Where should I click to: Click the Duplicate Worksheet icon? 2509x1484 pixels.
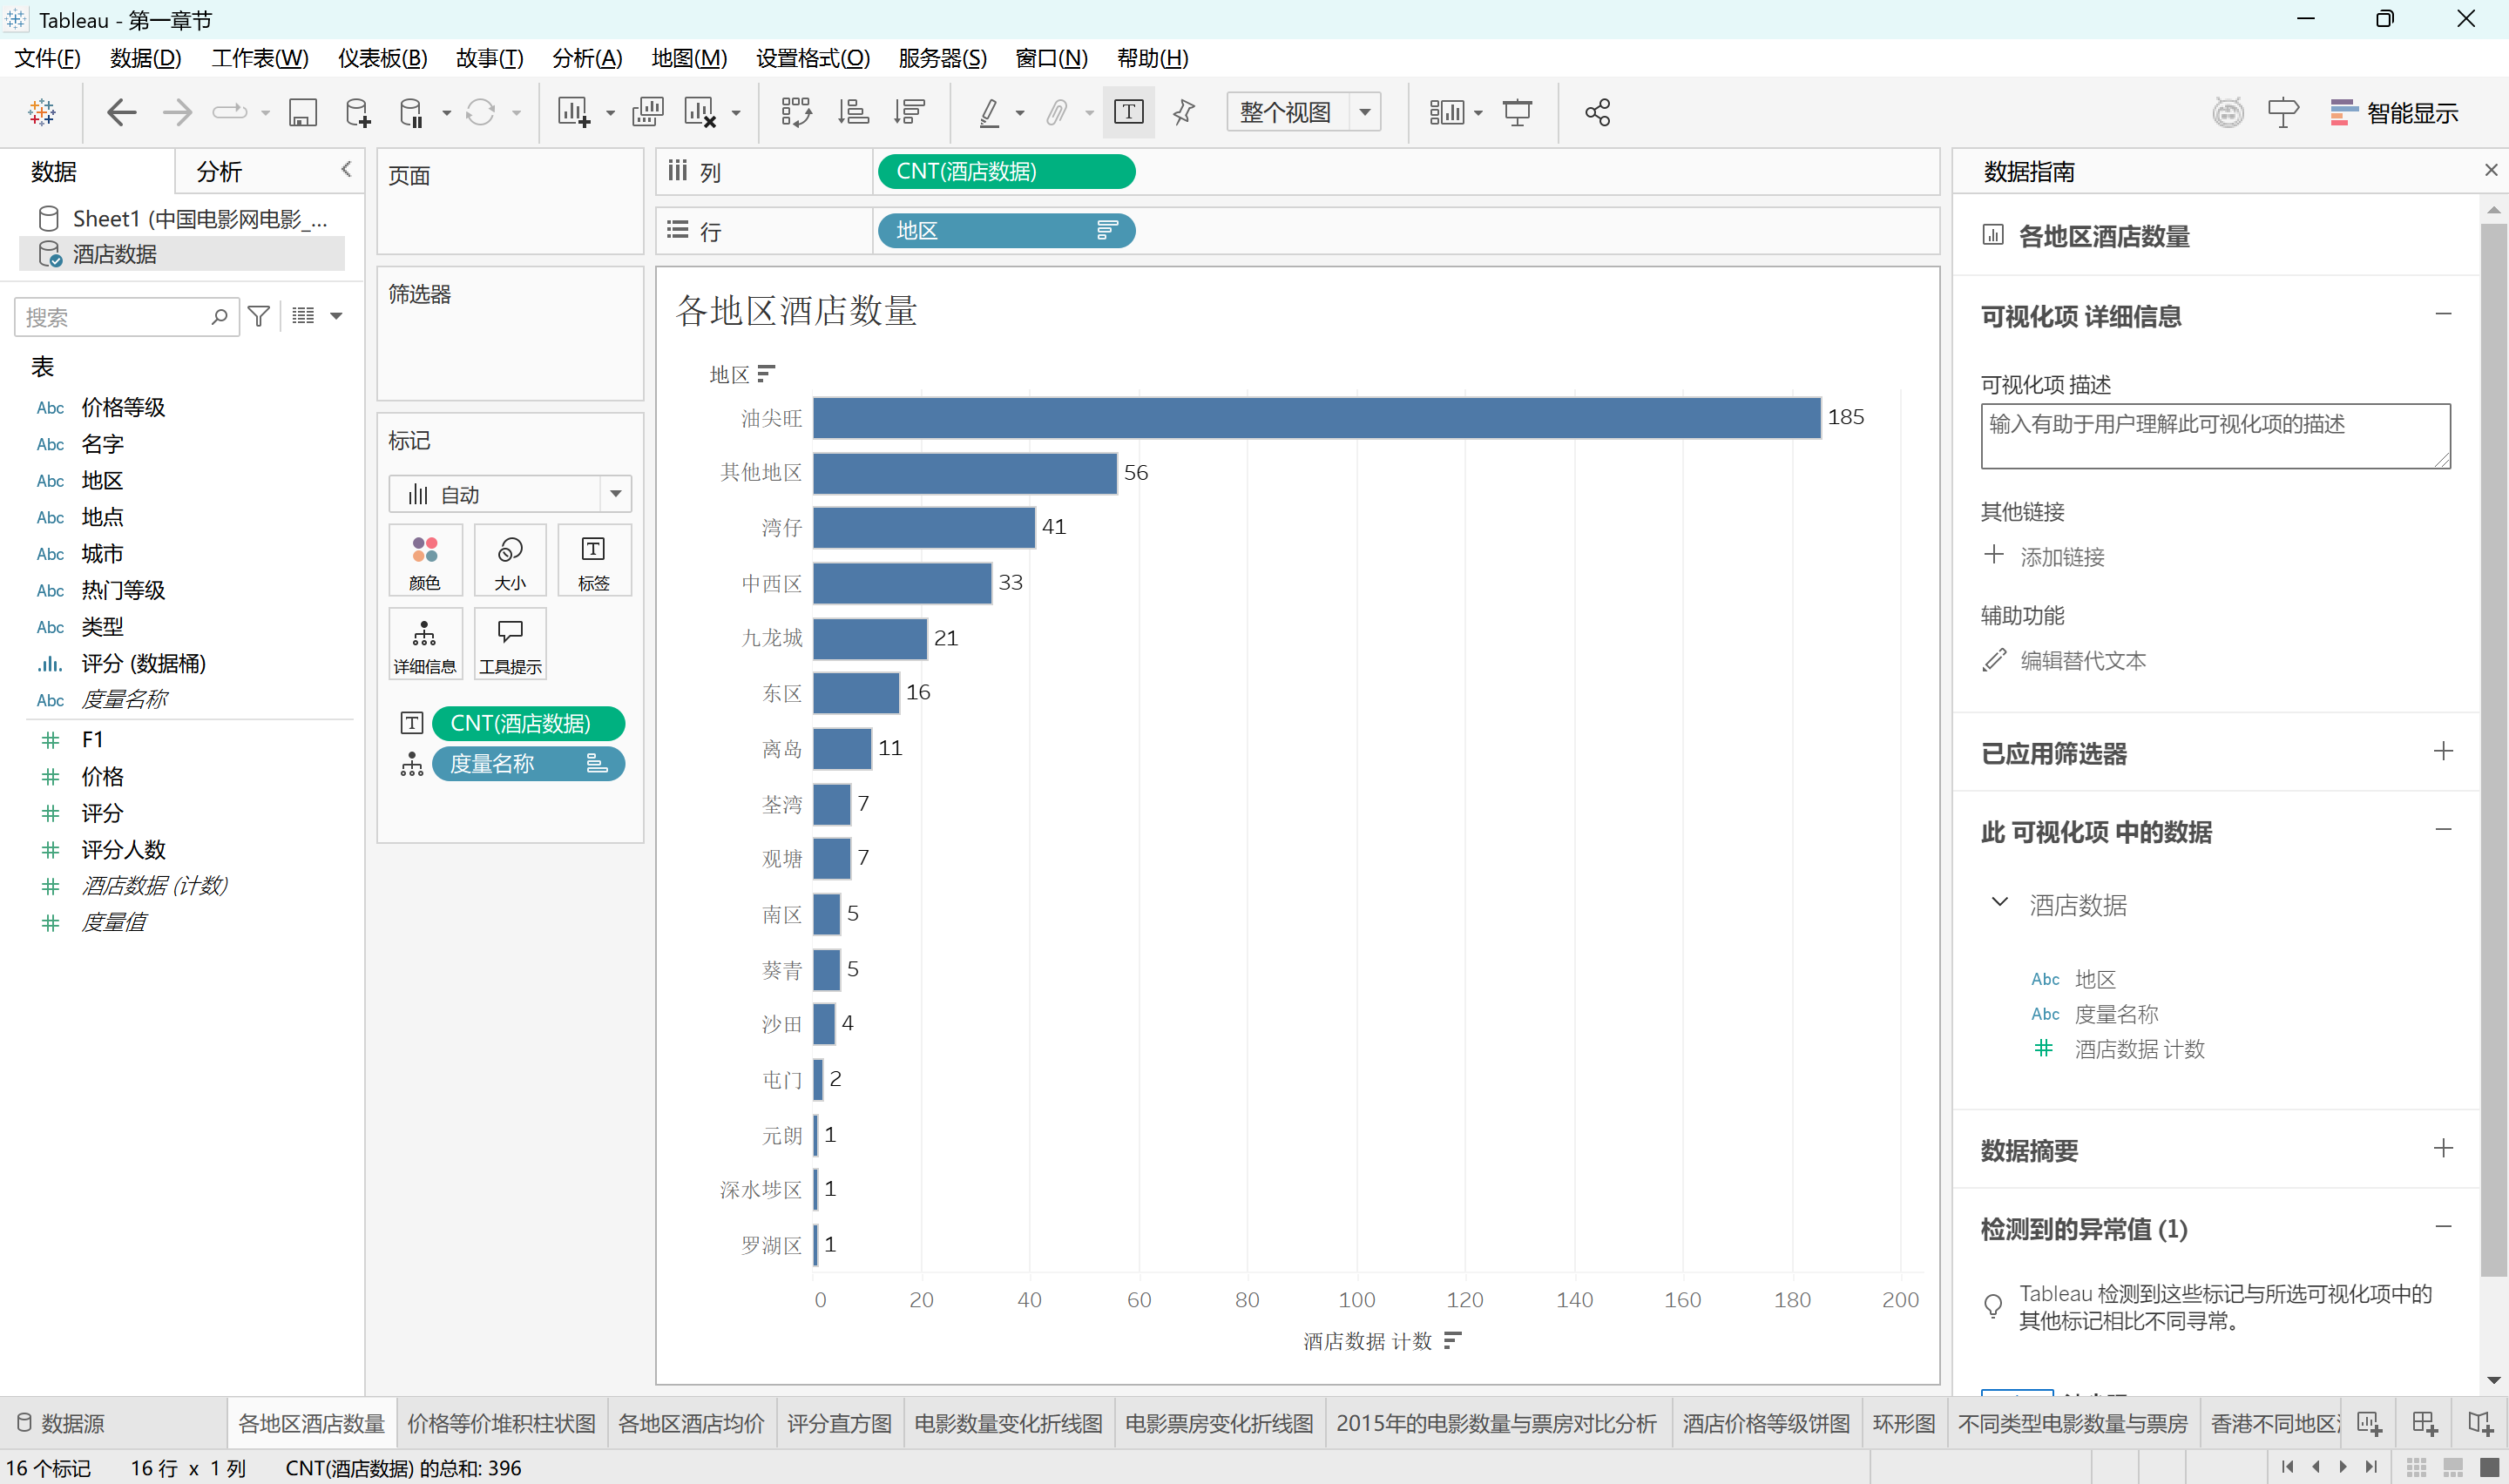(647, 112)
